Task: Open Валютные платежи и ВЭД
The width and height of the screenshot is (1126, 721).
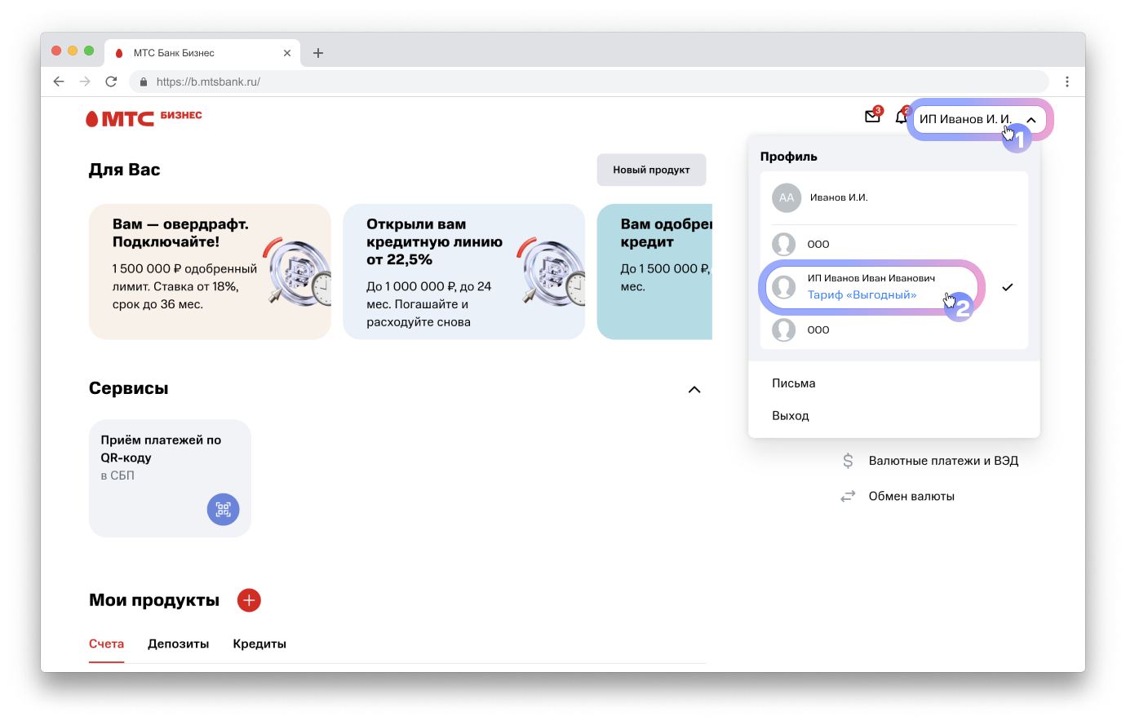Action: 943,461
